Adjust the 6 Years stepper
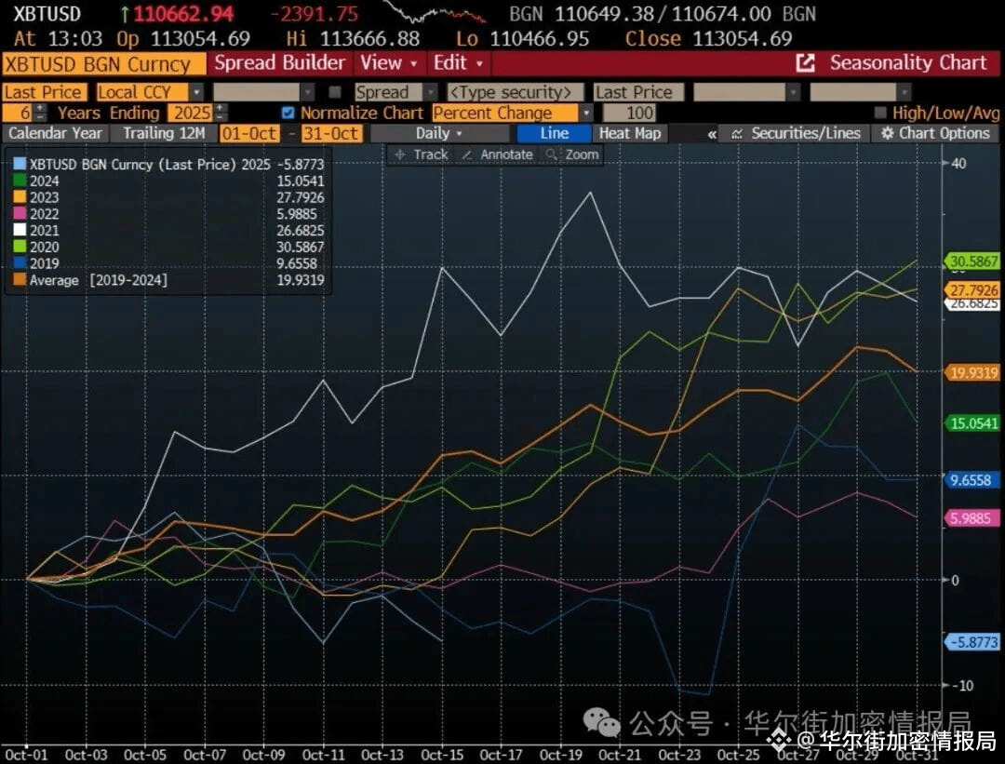 coord(40,113)
